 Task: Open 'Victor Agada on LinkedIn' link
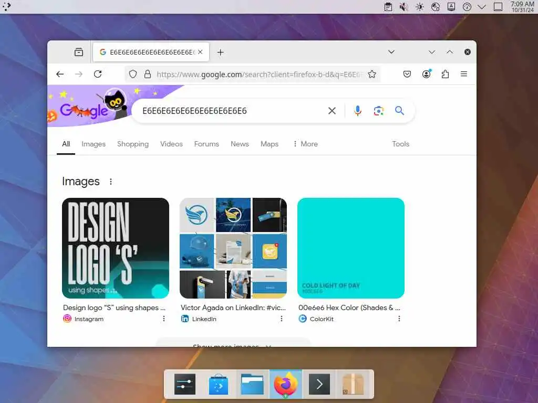pyautogui.click(x=233, y=307)
